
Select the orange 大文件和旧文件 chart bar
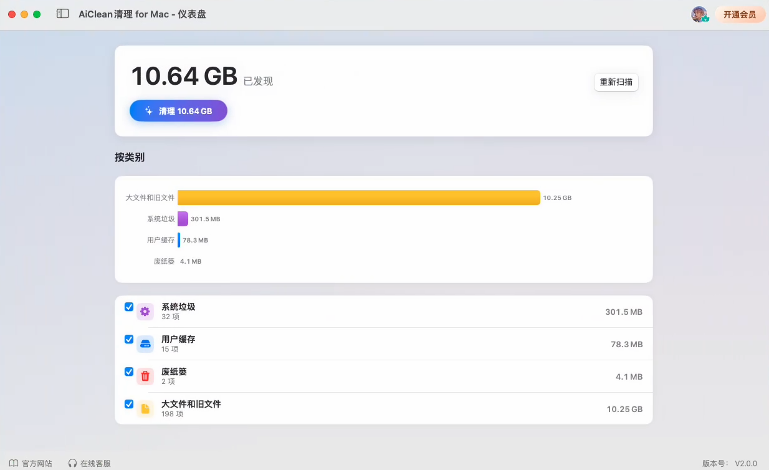[x=359, y=198]
